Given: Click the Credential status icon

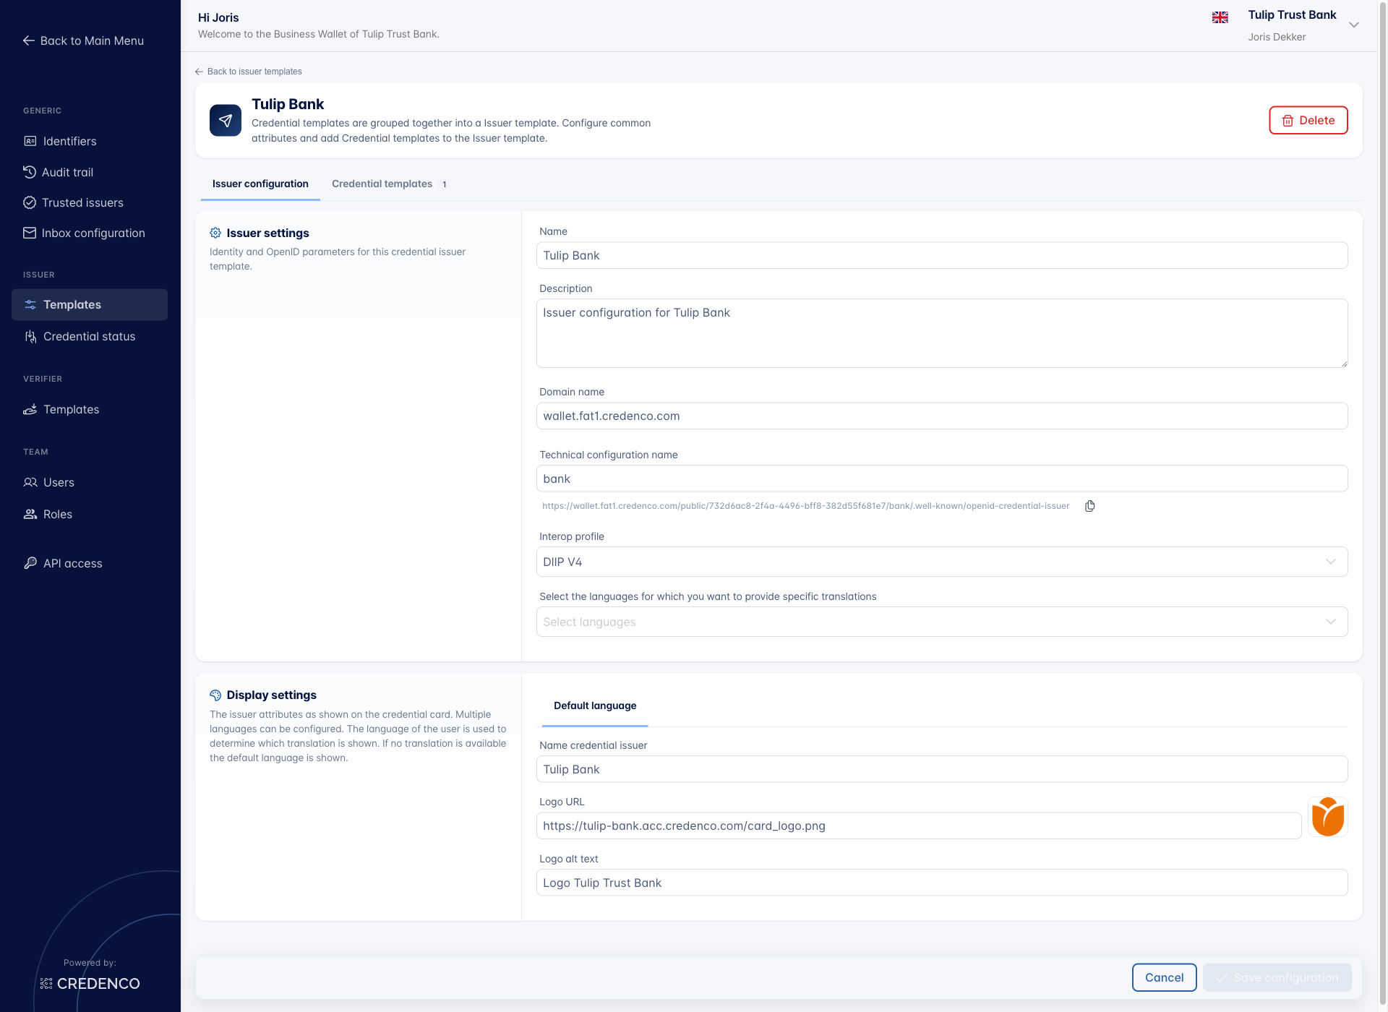Looking at the screenshot, I should [30, 336].
